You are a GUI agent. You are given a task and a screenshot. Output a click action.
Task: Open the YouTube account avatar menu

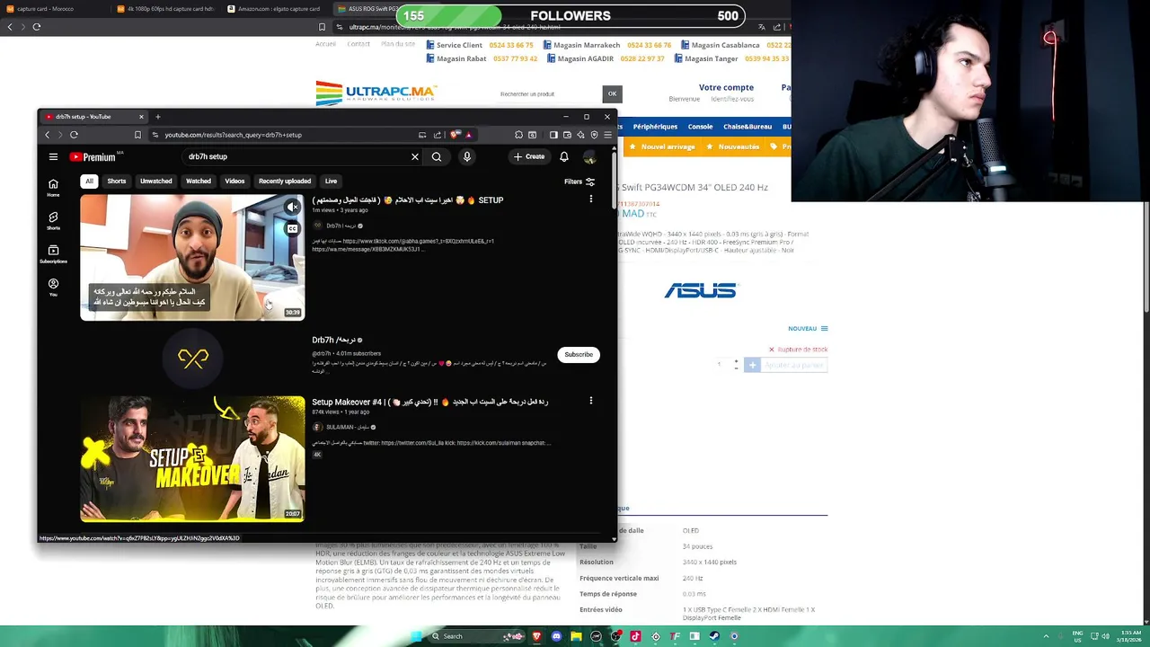click(x=589, y=157)
